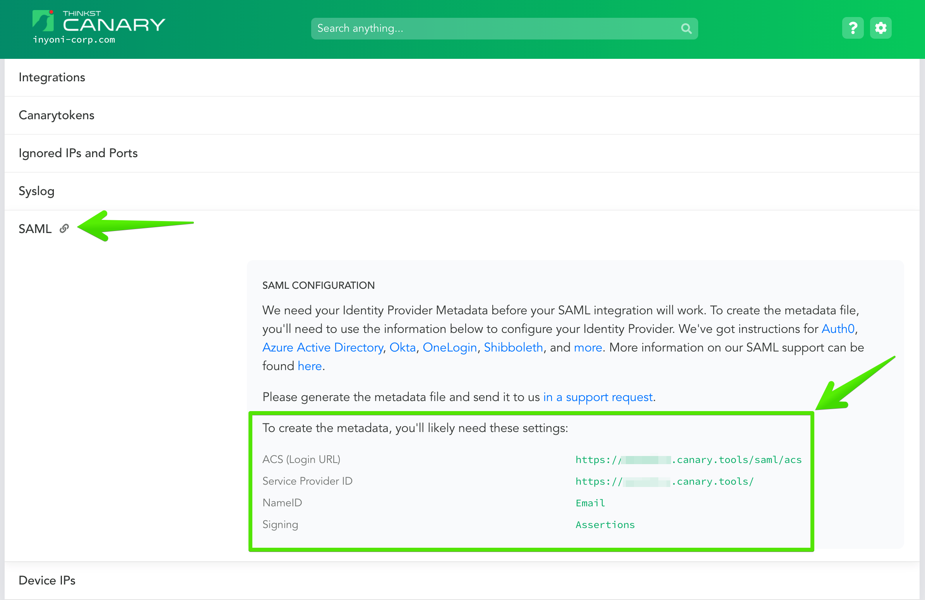The image size is (925, 600).
Task: Click the 'Service Provider ID' label
Action: [307, 481]
